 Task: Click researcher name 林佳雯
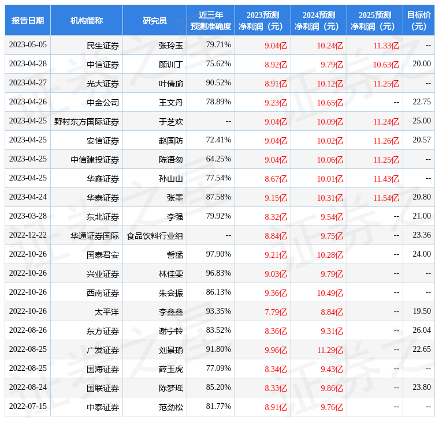pos(171,274)
